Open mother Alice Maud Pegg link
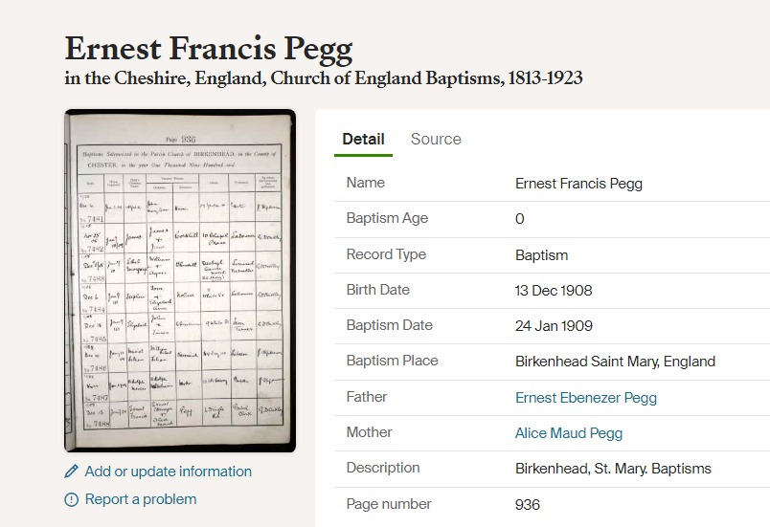The height and width of the screenshot is (527, 770). coord(568,433)
